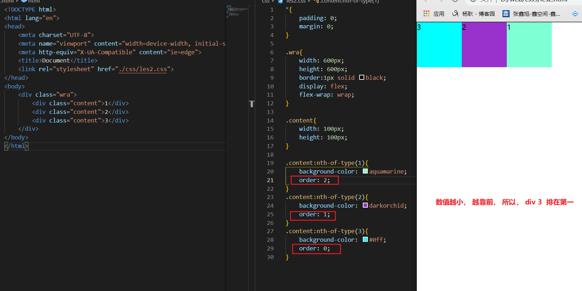Click the 杨耿 - 博客园 bookmark icon
This screenshot has height=291, width=582.
click(455, 14)
